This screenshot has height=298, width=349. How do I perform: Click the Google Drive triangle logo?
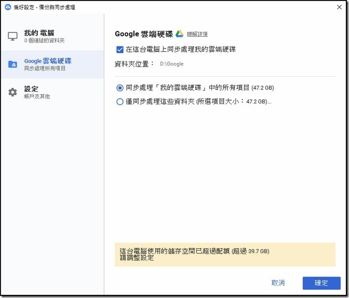[x=179, y=34]
